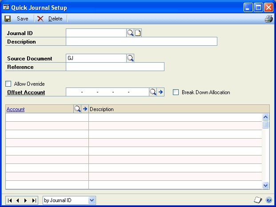Click the top Description input field
This screenshot has height=207, width=276.
coord(141,41)
